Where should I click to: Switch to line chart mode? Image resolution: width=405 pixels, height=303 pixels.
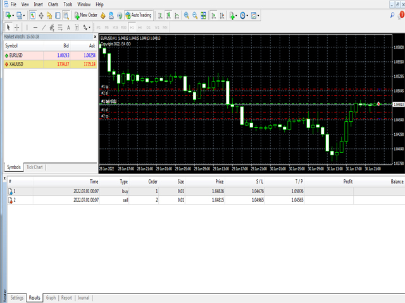(177, 15)
